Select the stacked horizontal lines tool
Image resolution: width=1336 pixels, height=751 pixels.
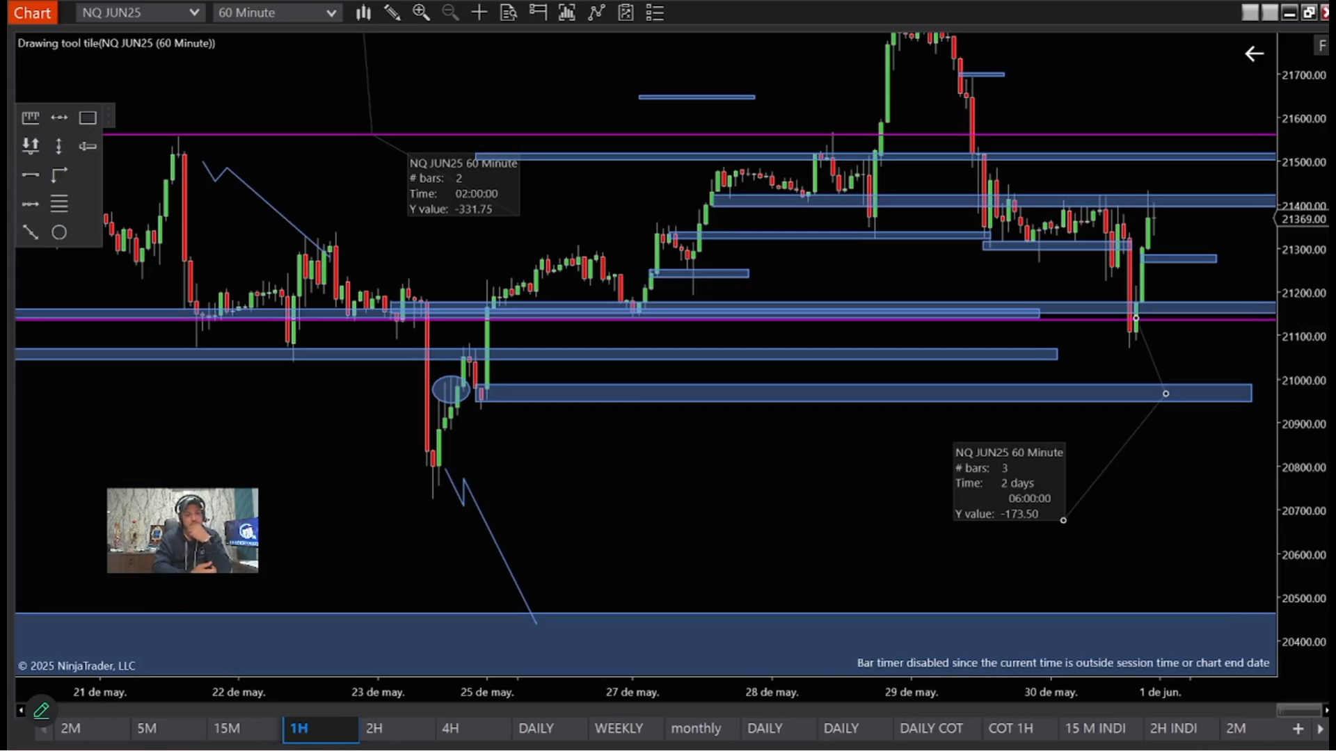[59, 204]
